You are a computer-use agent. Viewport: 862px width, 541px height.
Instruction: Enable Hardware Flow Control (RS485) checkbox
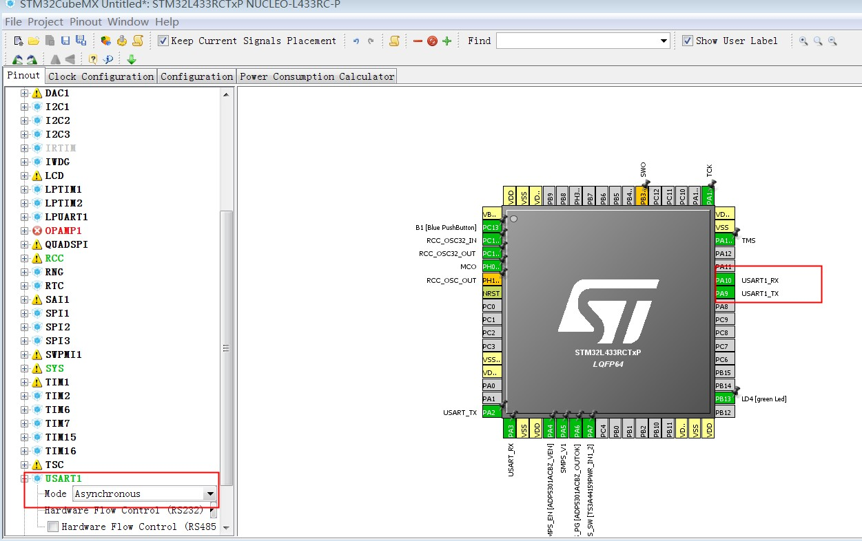(52, 527)
